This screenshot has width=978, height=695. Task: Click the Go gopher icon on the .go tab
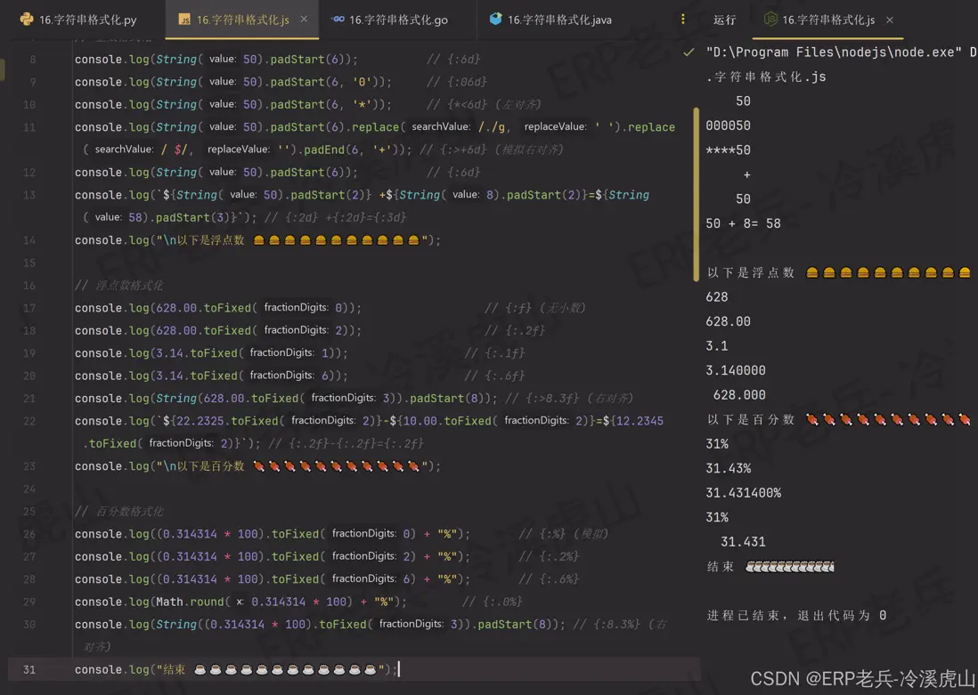[339, 17]
